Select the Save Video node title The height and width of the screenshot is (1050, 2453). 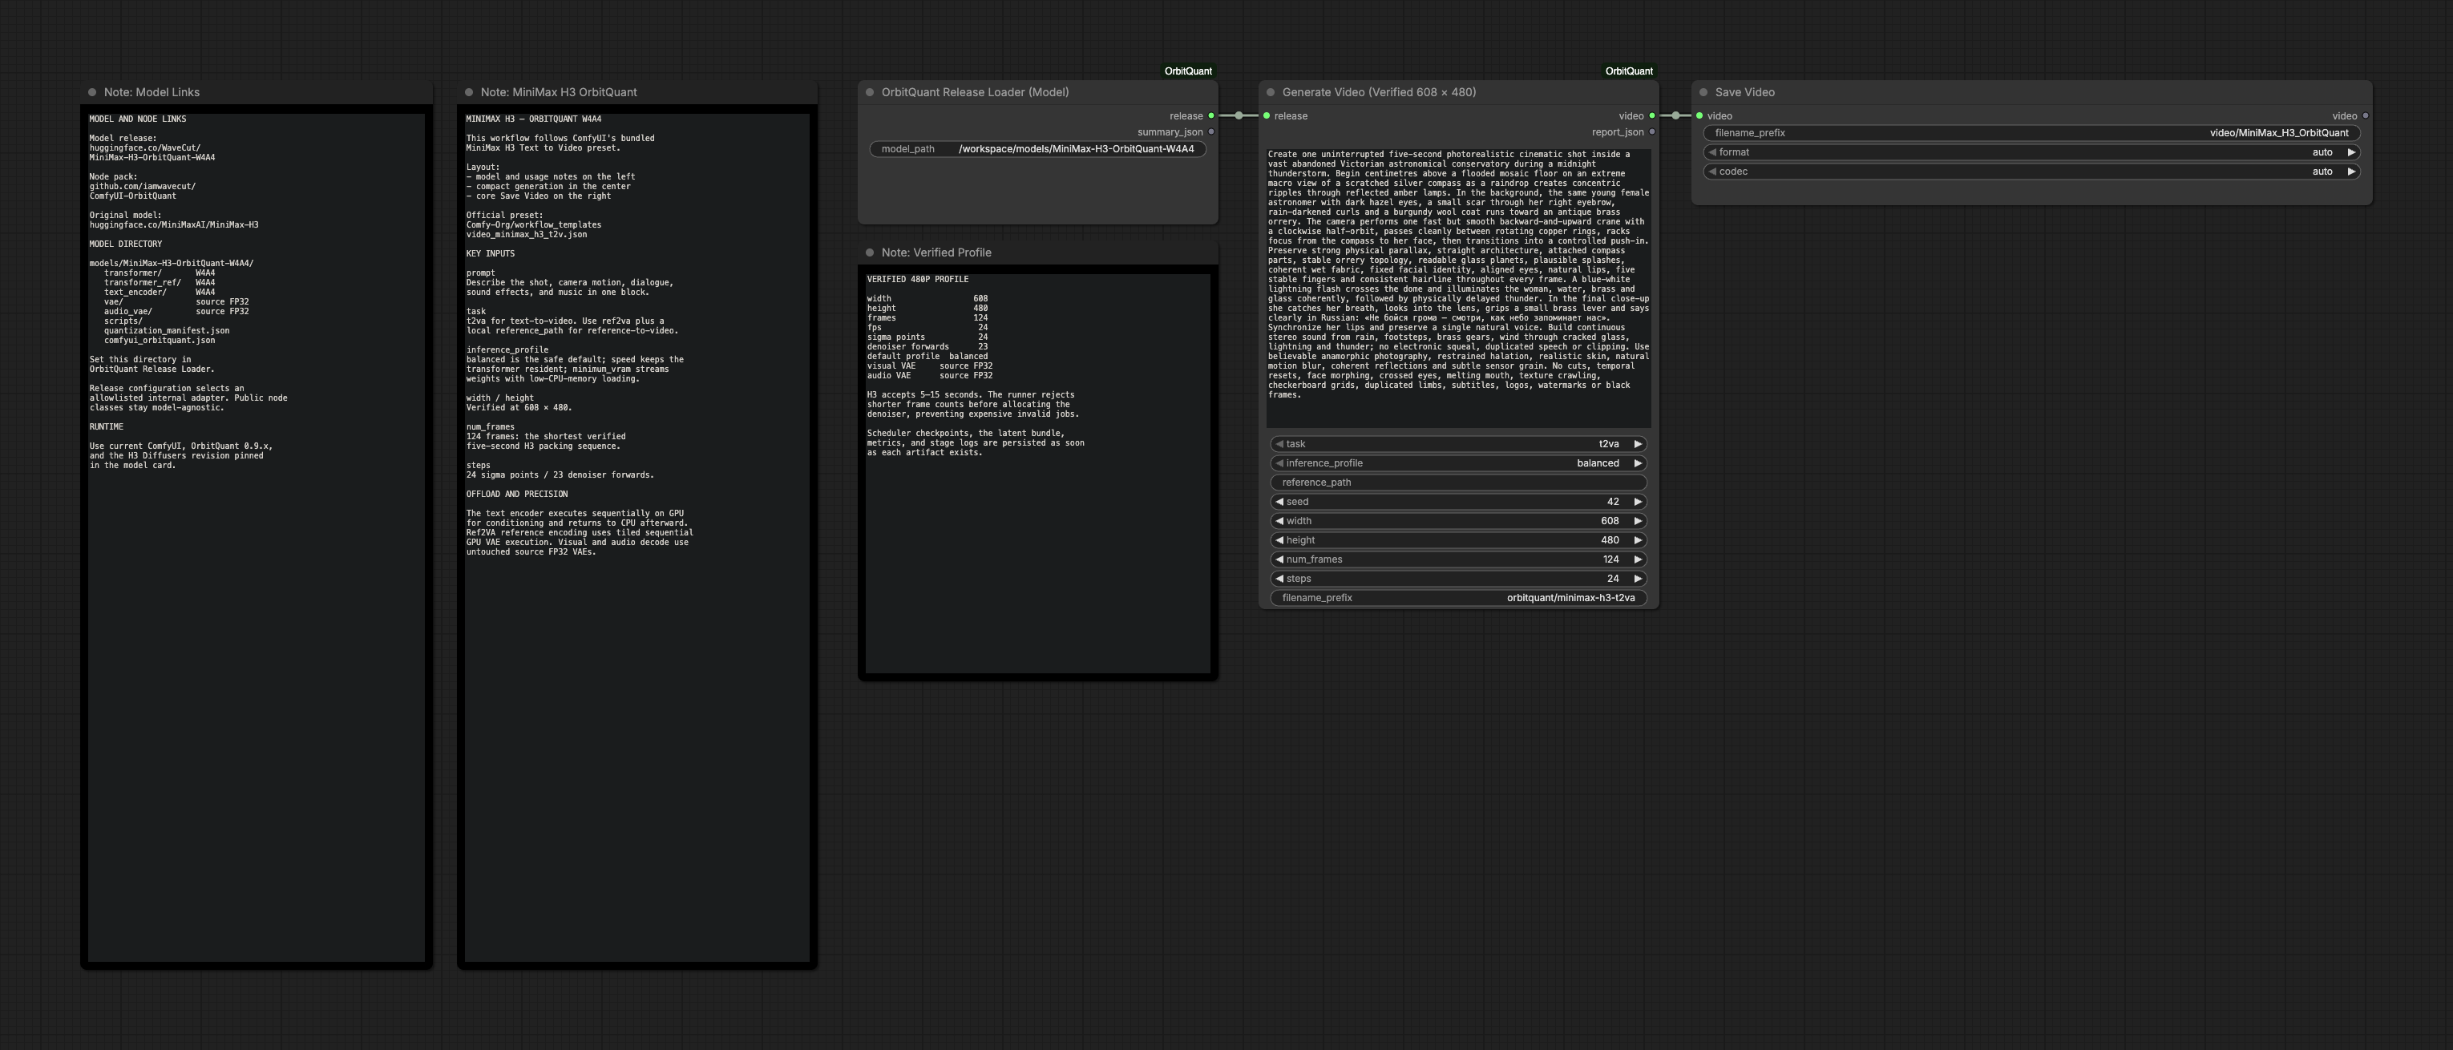(1744, 92)
